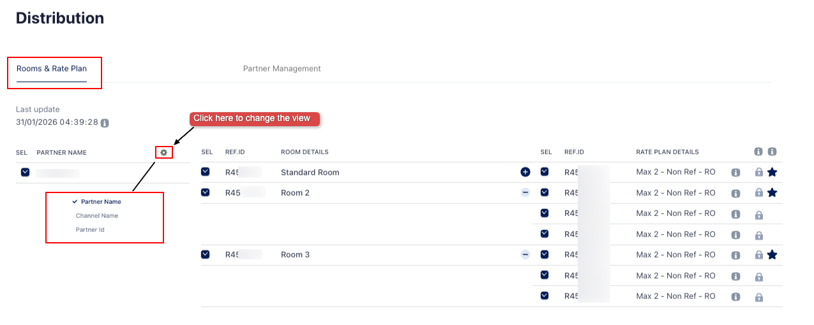
Task: Collapse Room 3 rate plans
Action: pyautogui.click(x=525, y=254)
